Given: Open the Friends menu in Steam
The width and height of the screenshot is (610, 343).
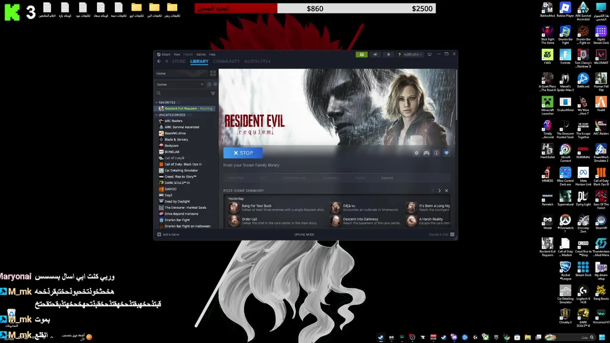Looking at the screenshot, I should click(188, 54).
